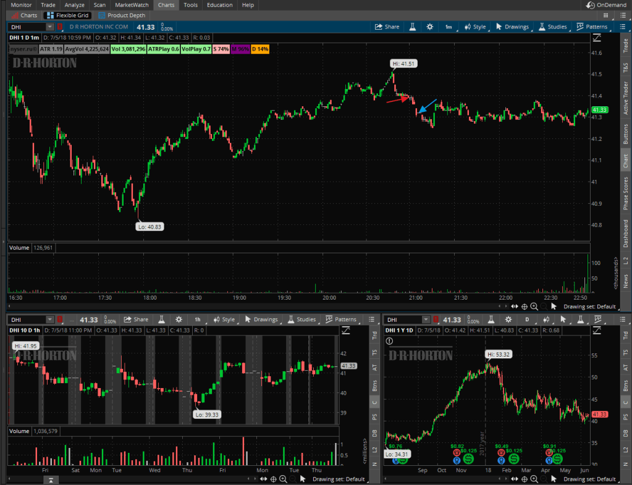Click the flask icon beside Share in top chart
The height and width of the screenshot is (485, 632).
[411, 27]
